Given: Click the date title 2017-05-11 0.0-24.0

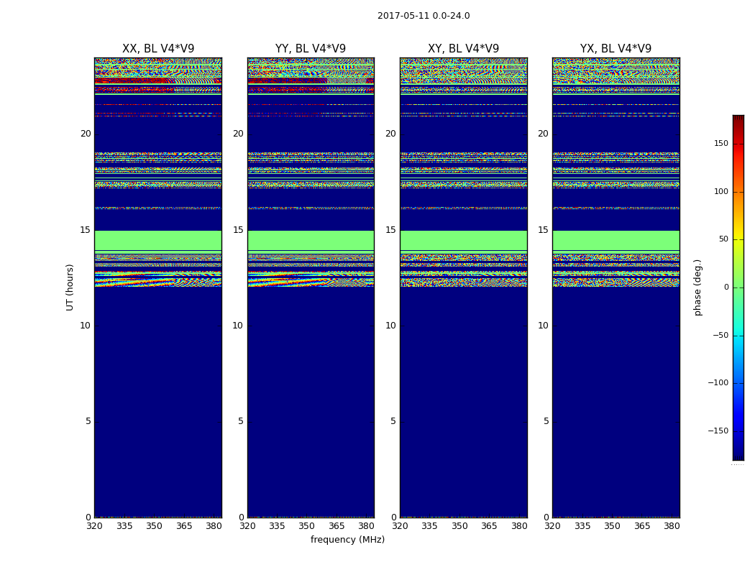Looking at the screenshot, I should pos(424,16).
